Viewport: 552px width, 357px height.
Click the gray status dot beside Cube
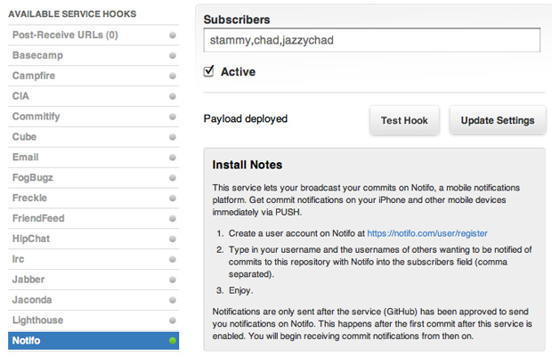[173, 137]
